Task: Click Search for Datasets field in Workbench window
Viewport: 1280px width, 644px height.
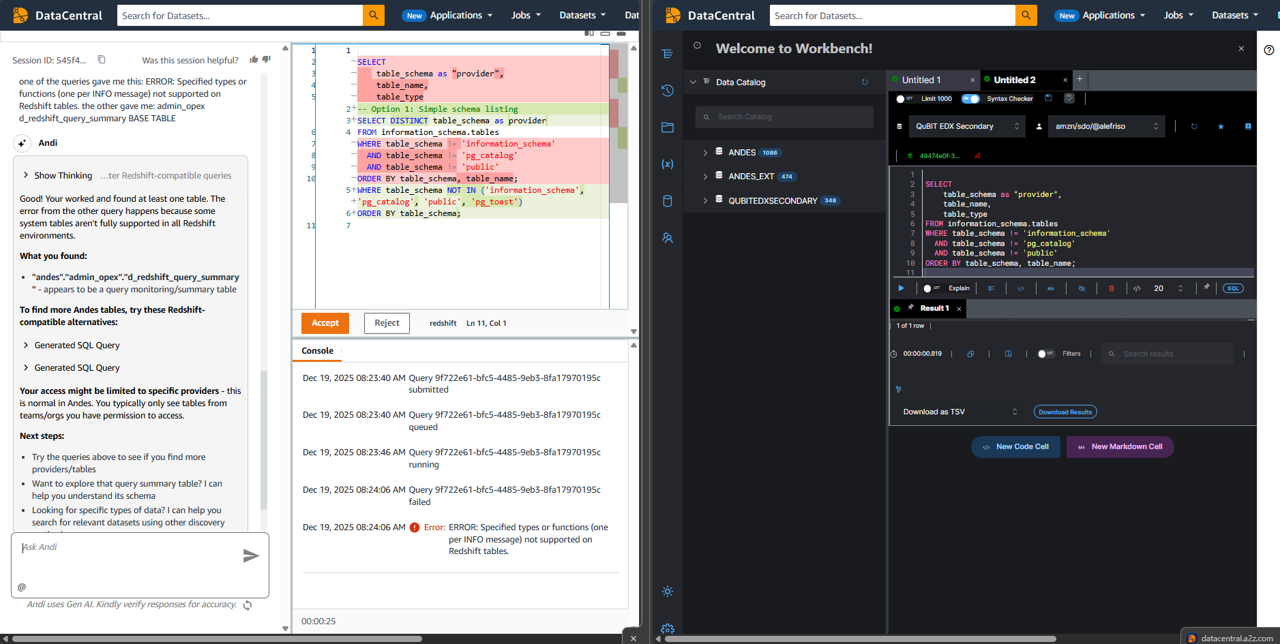Action: click(892, 15)
